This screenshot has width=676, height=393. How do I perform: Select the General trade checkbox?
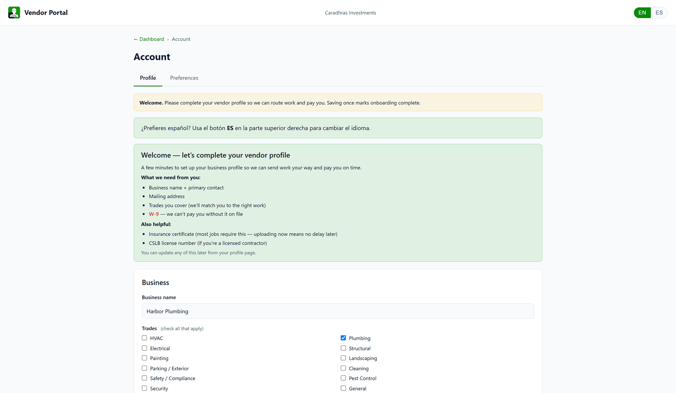pos(343,388)
